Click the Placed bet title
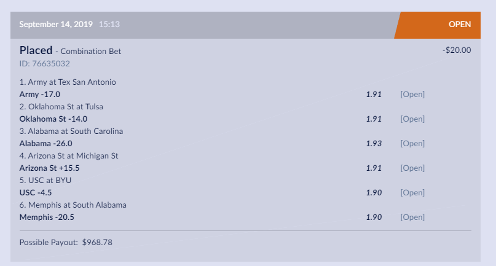The image size is (496, 266). tap(36, 50)
